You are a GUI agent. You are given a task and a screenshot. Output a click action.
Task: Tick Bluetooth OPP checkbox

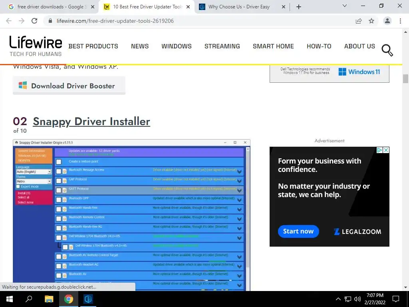coord(59,200)
